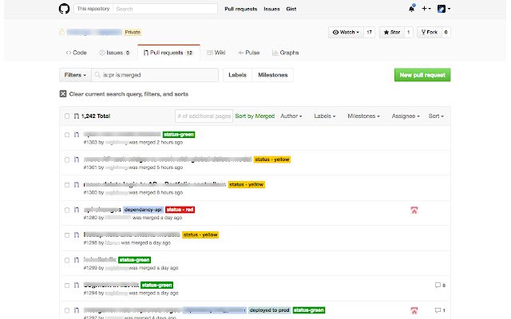511x319 pixels.
Task: Open the Milestones filter dropdown in list header
Action: point(364,116)
